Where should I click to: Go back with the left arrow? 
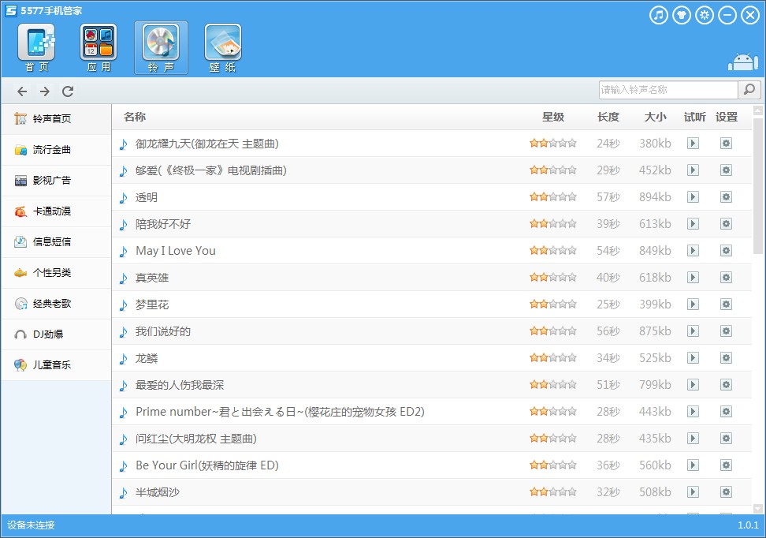(22, 91)
